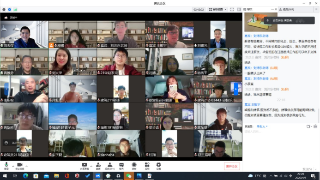The image size is (320, 180).
Task: Select video tile of 周志仪
Action: coord(24,34)
